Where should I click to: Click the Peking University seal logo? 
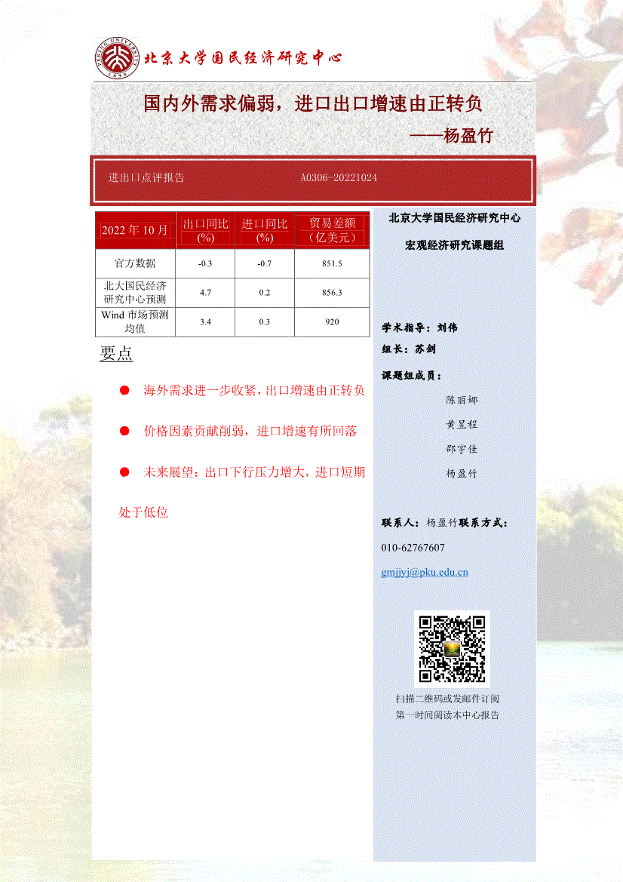coord(117,59)
